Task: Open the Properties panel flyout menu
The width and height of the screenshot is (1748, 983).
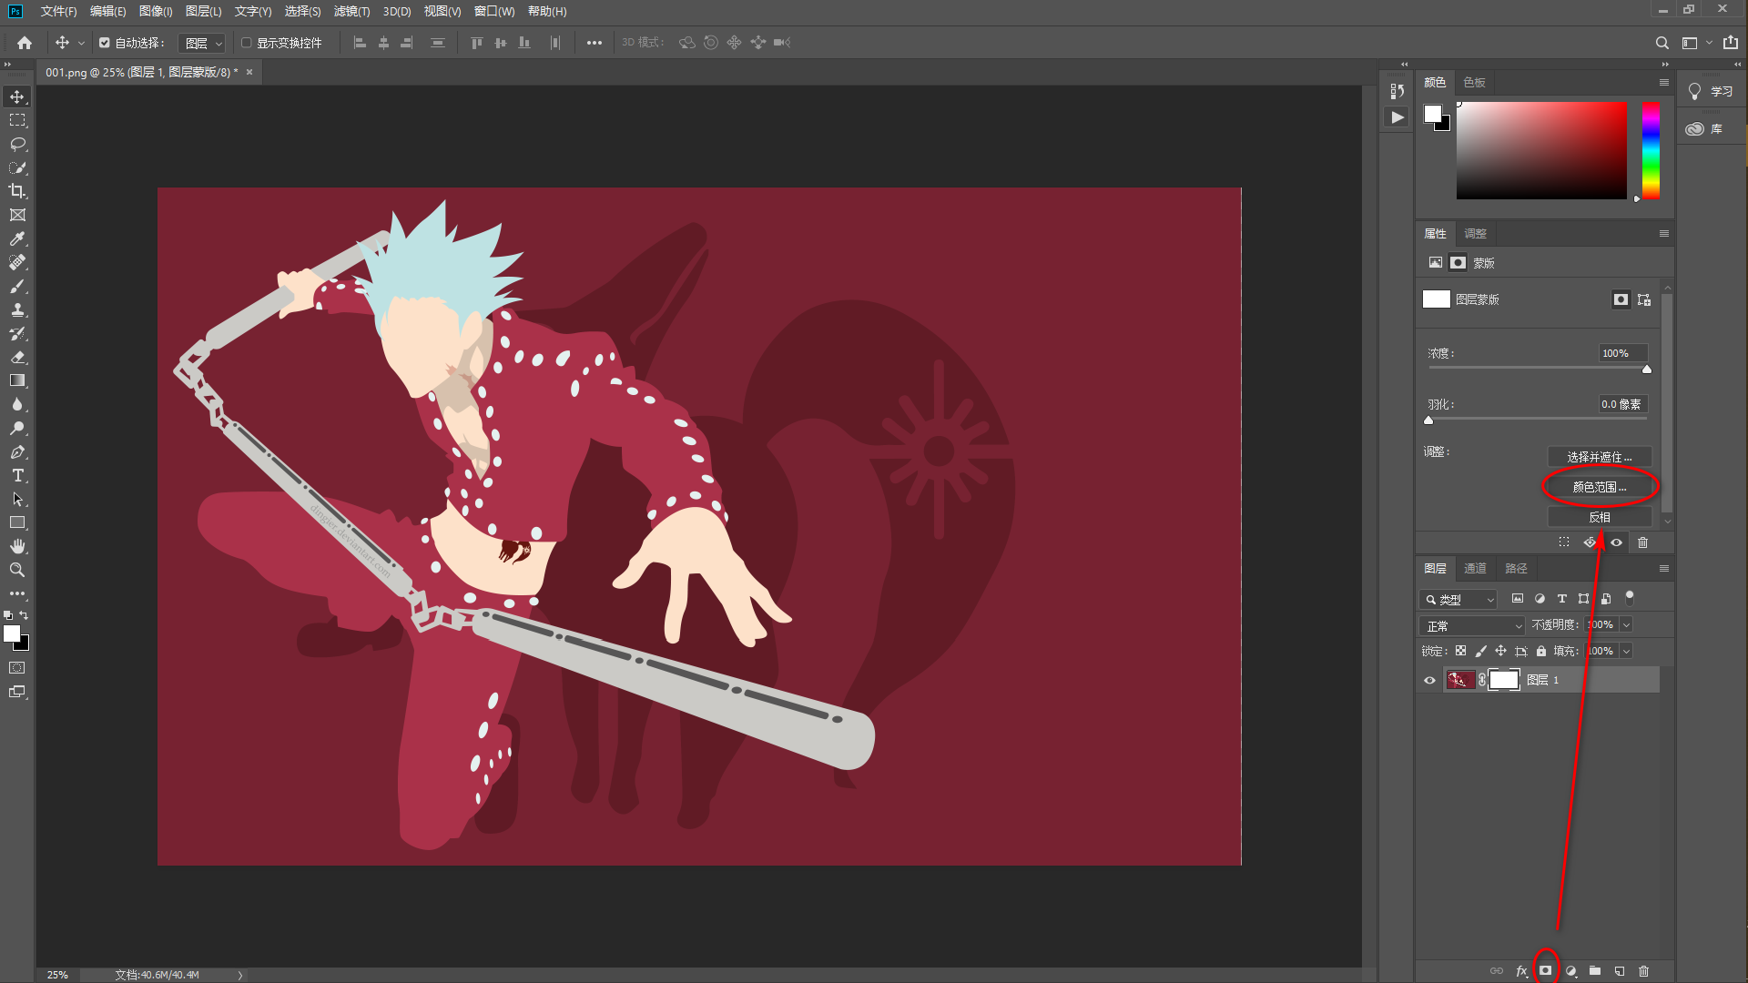Action: 1664,234
